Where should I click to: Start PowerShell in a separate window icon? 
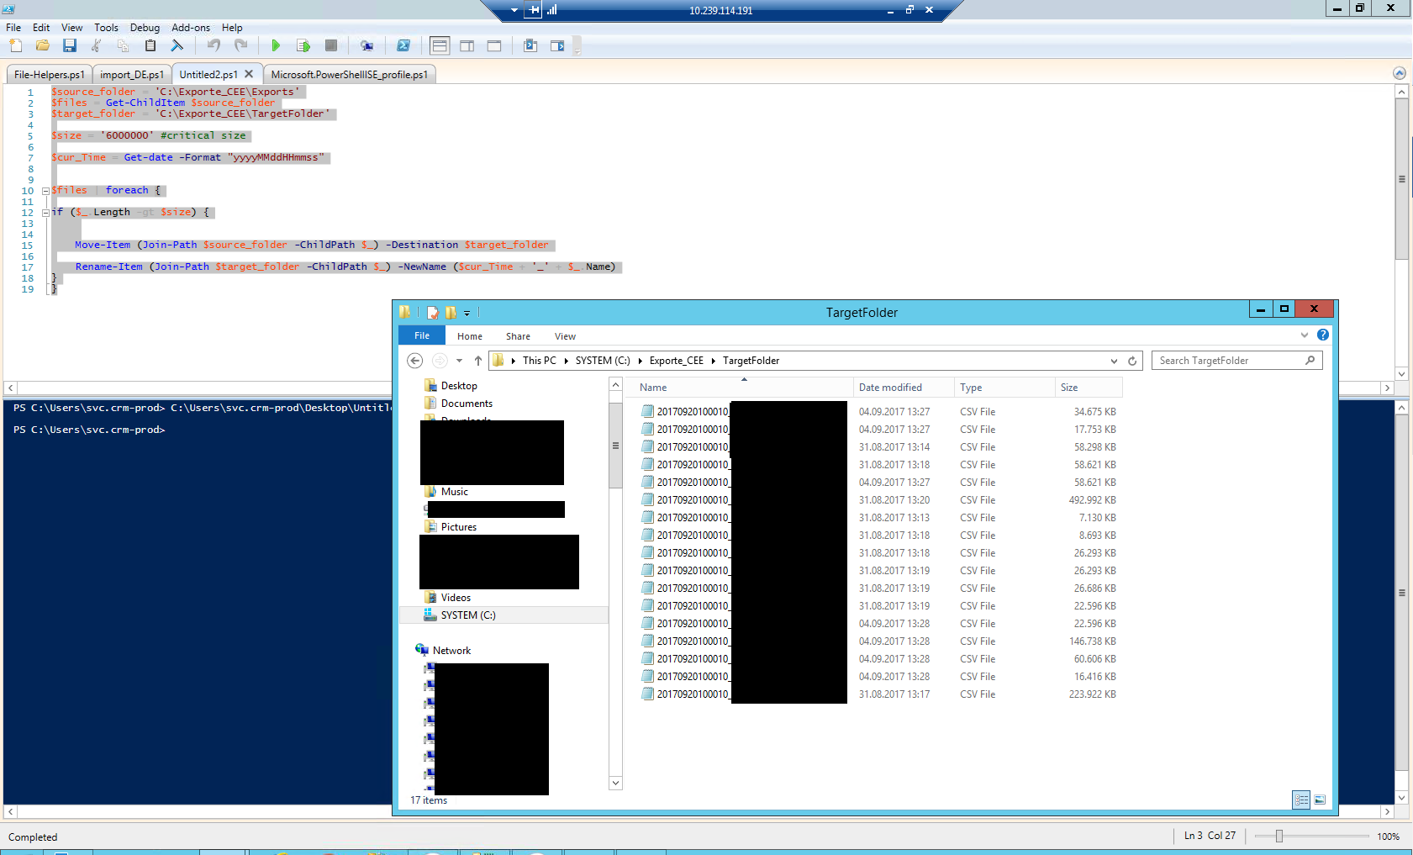tap(403, 45)
